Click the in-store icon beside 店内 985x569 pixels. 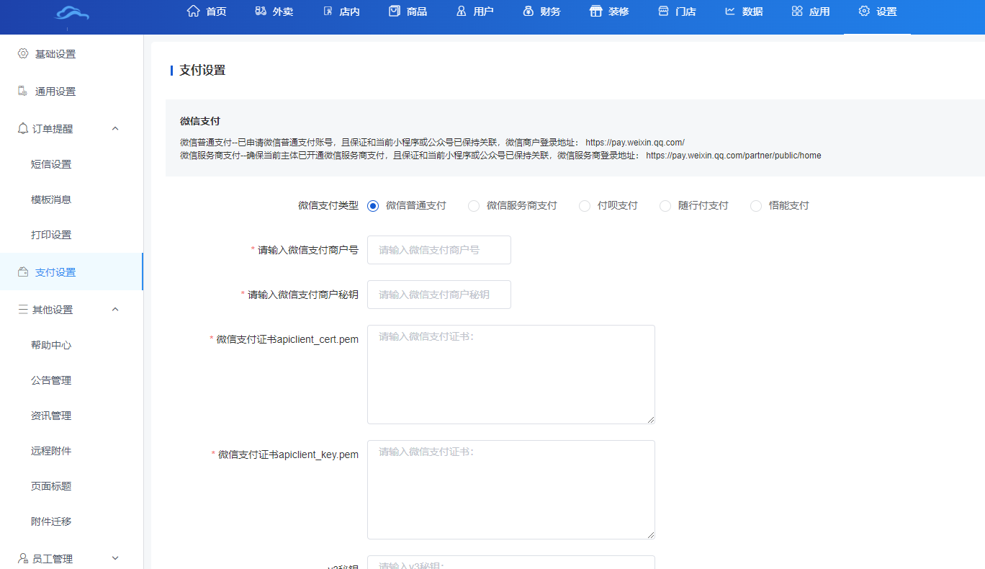coord(328,11)
